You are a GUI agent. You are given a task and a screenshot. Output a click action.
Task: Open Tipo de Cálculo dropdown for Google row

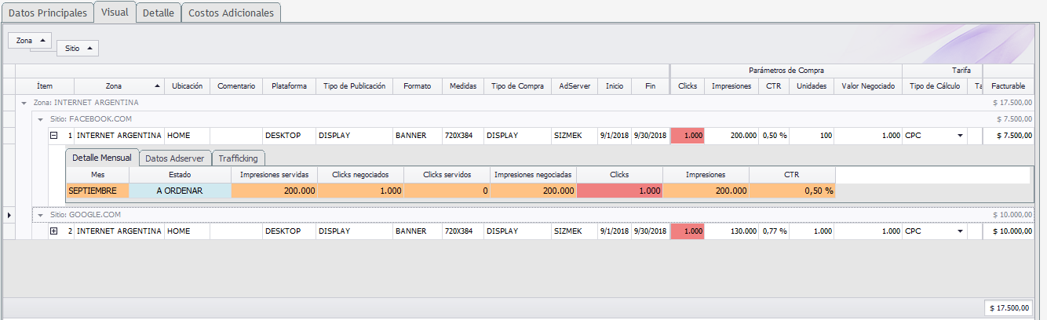[958, 231]
